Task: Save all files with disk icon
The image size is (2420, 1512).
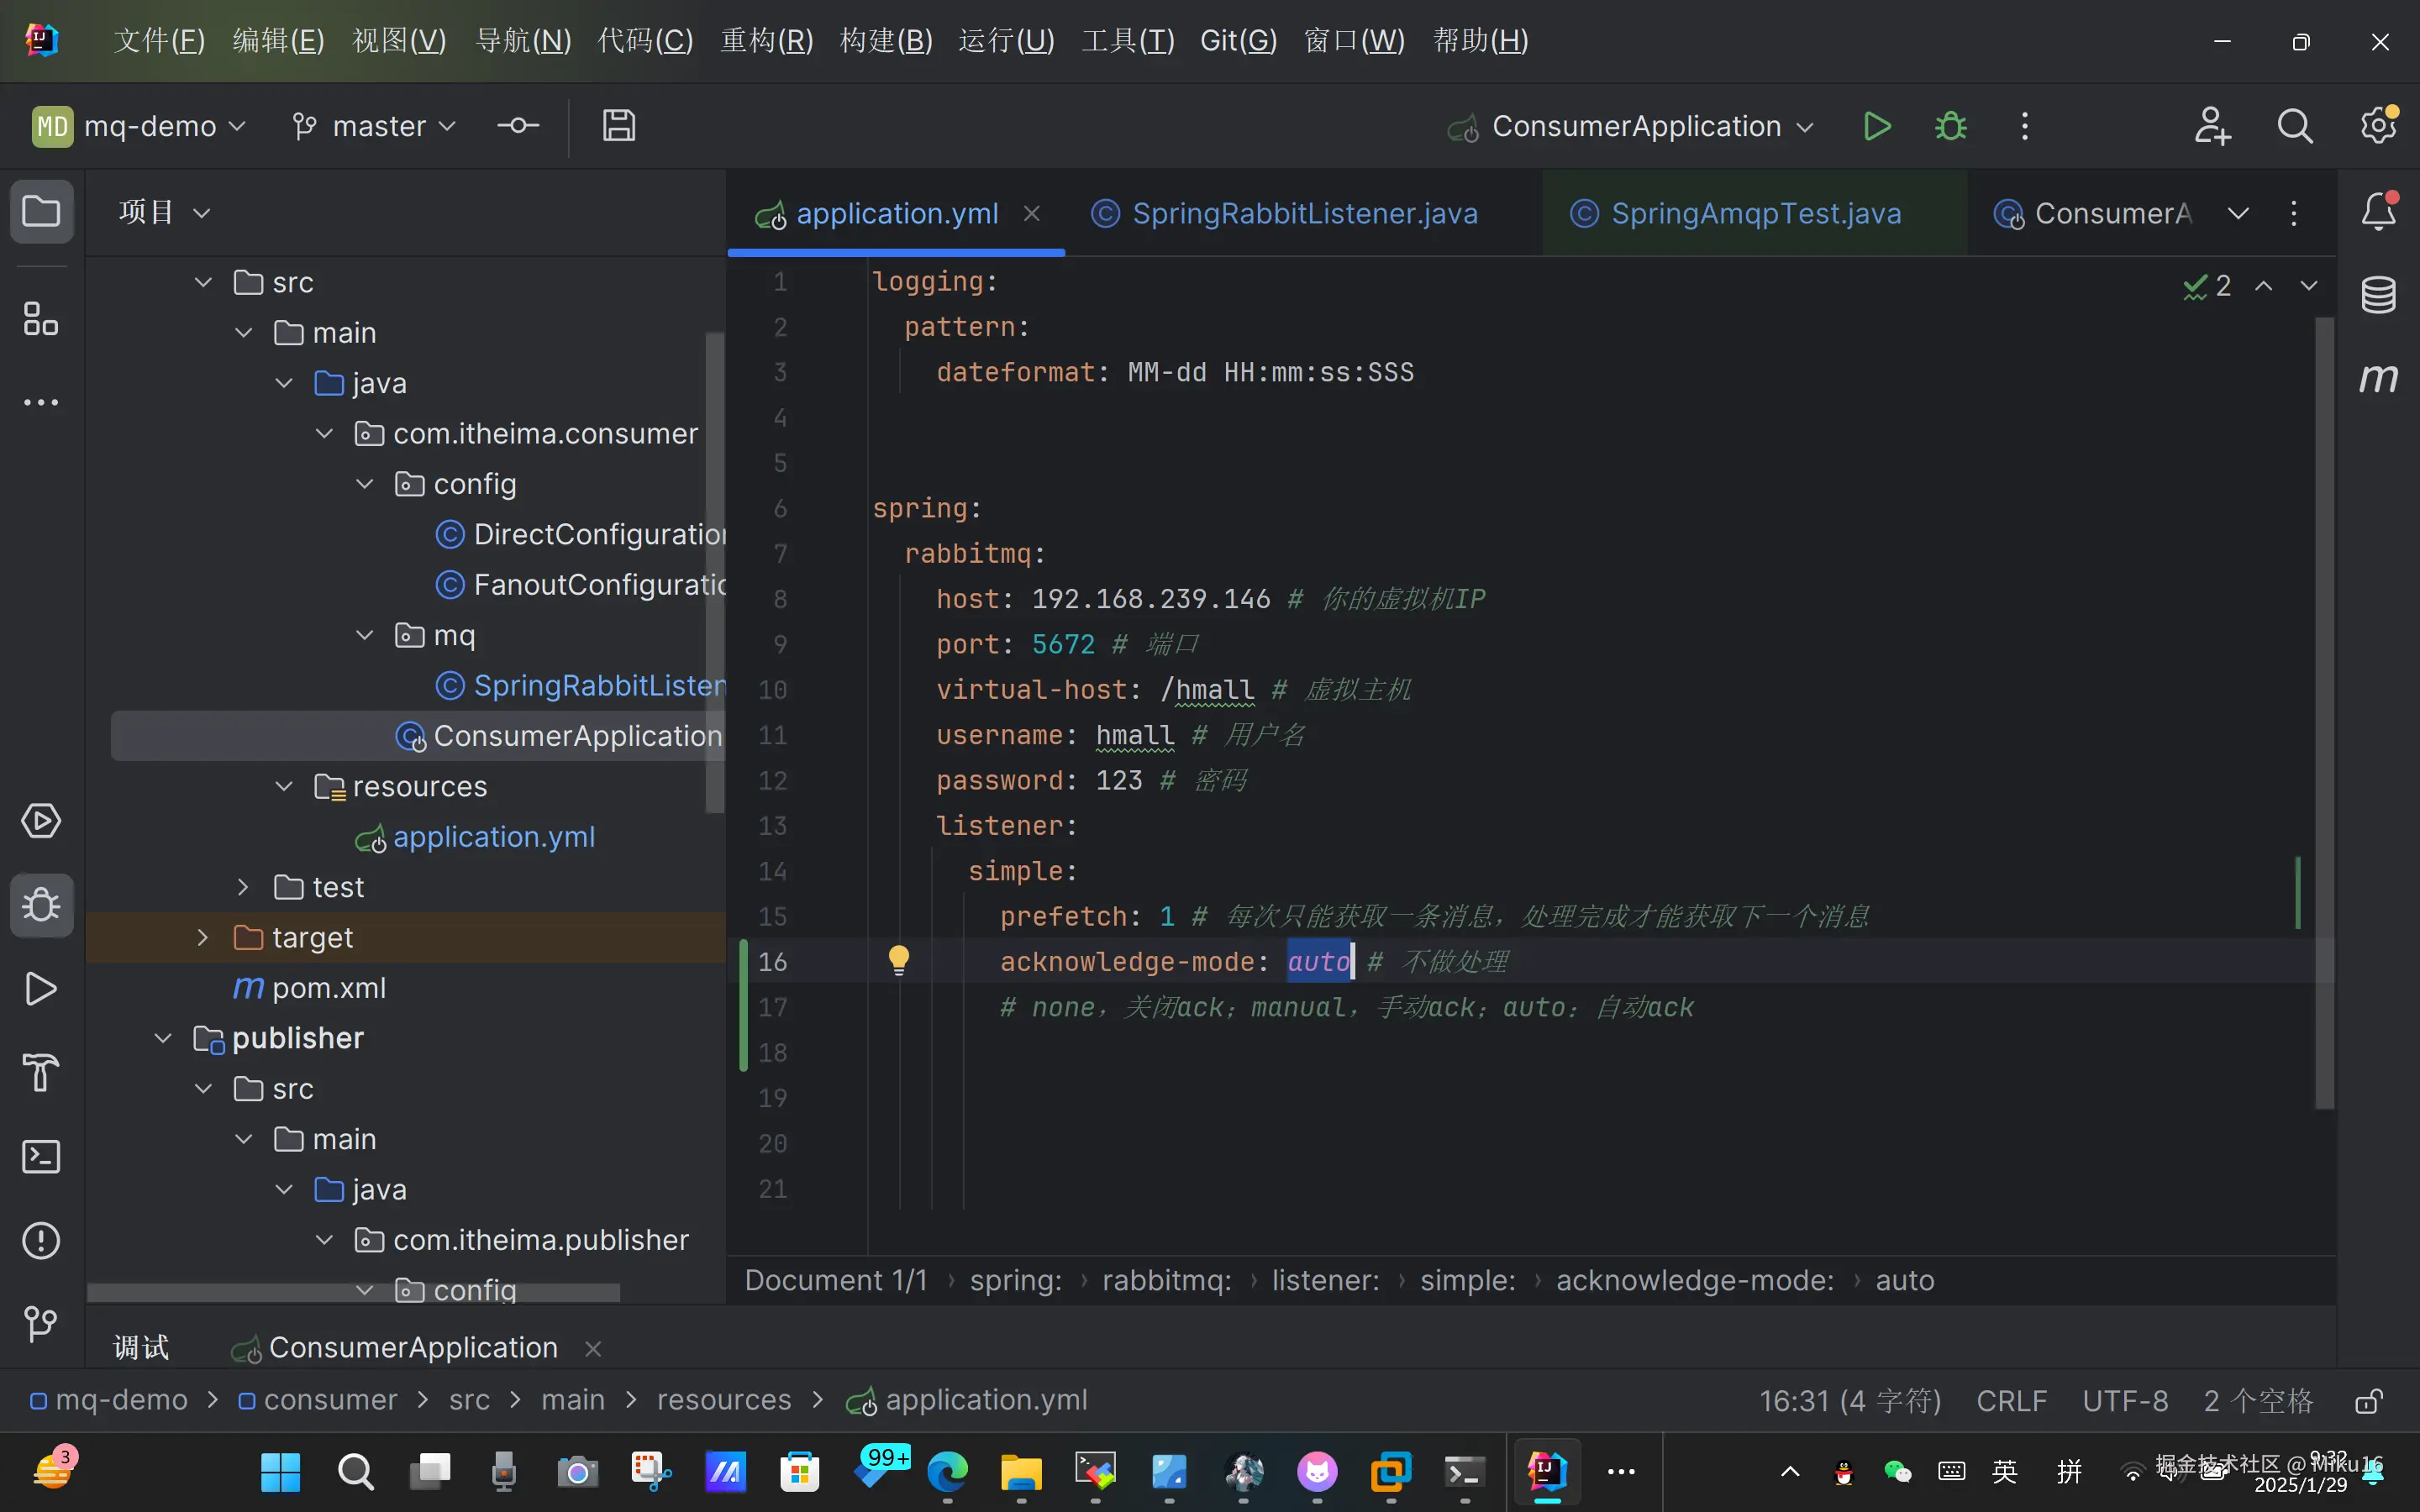Action: click(x=619, y=126)
